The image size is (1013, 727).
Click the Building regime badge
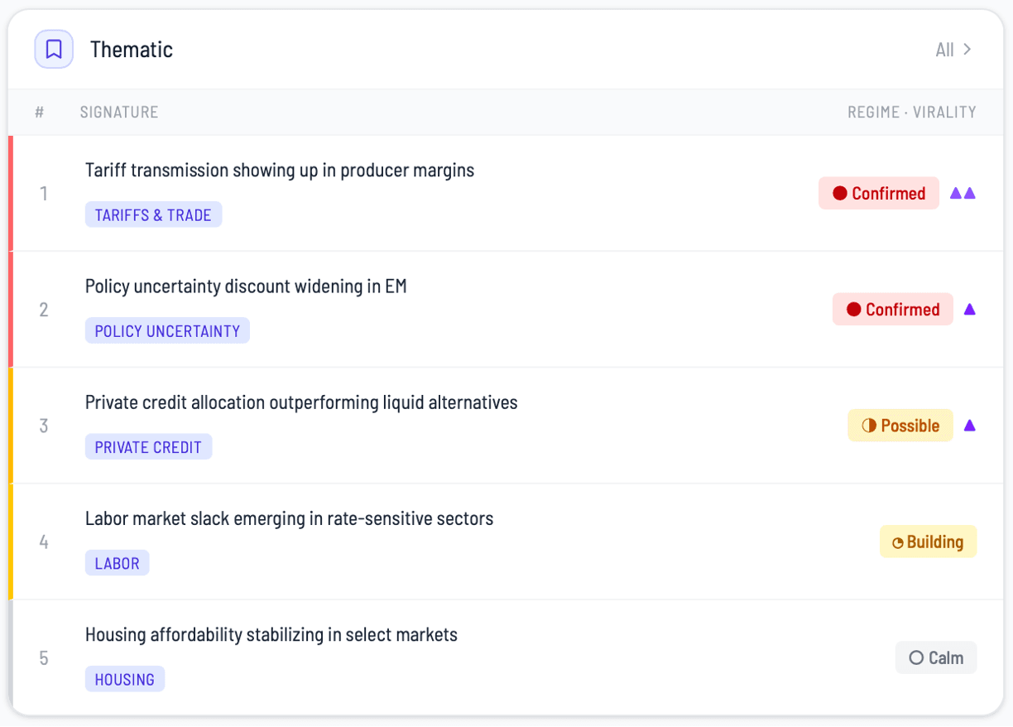point(928,542)
